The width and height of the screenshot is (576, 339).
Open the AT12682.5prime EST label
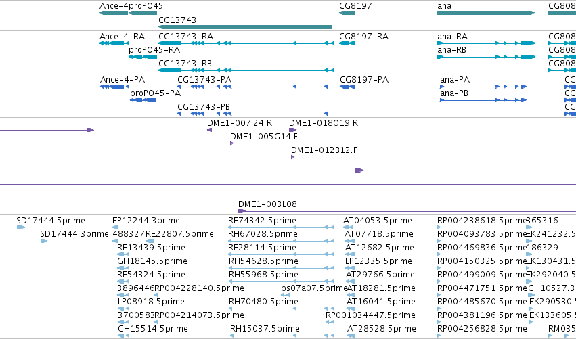pos(380,248)
